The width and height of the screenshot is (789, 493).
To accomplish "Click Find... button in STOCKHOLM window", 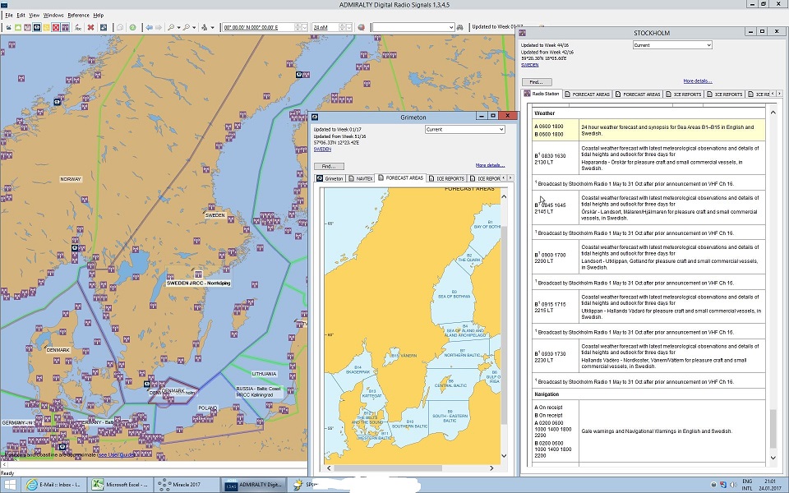I will point(537,82).
